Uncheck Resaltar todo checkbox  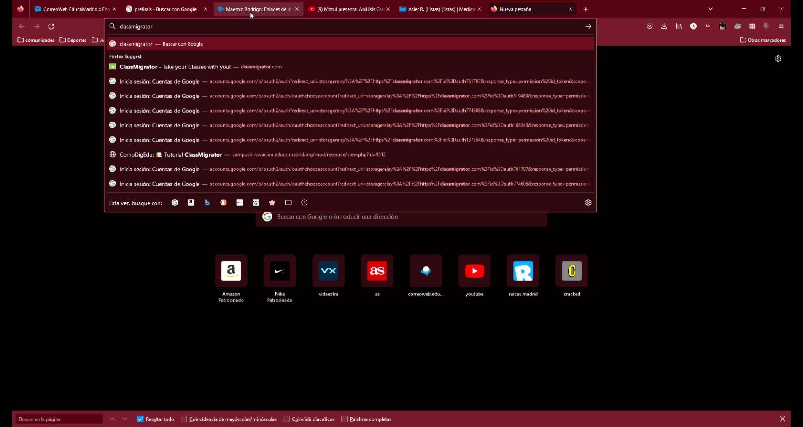coord(140,419)
